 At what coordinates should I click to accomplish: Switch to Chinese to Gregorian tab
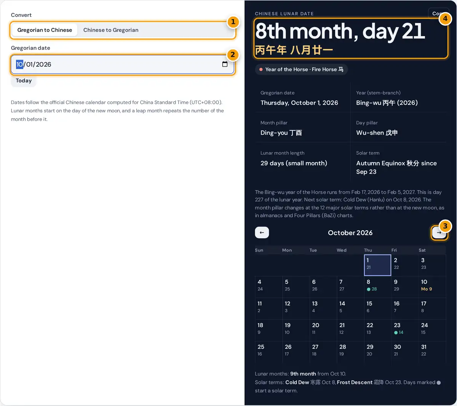[111, 30]
